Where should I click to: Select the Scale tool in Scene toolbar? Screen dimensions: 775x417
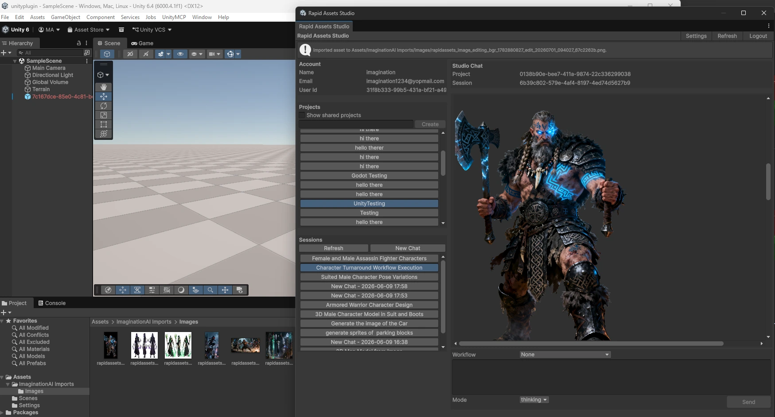(104, 115)
